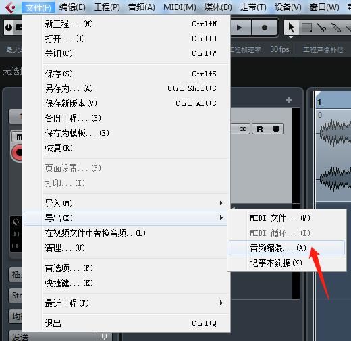Select 音频缩混... (A) export option
This screenshot has width=351, height=341.
click(287, 248)
